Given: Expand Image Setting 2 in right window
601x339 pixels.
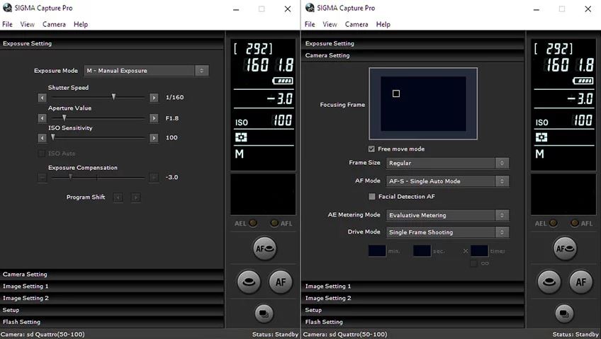Looking at the screenshot, I should coord(413,298).
